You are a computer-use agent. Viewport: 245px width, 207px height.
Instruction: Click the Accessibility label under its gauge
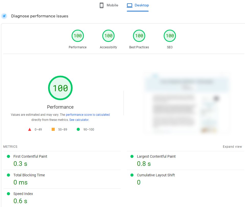[108, 47]
